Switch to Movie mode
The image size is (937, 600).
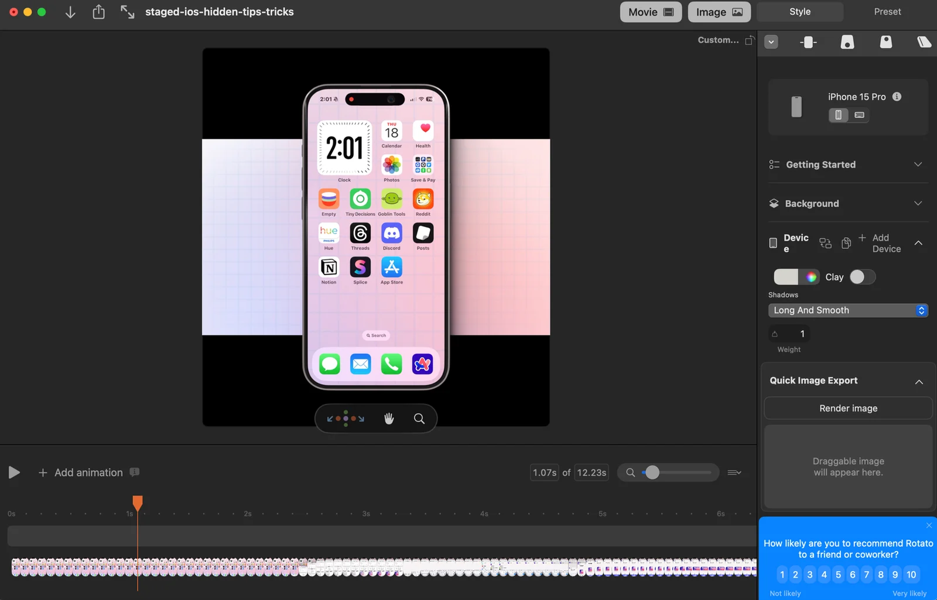(x=651, y=12)
